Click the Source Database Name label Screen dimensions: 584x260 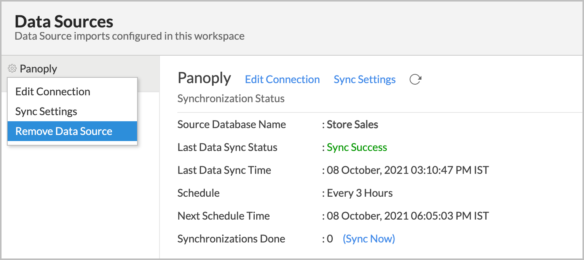tap(232, 124)
